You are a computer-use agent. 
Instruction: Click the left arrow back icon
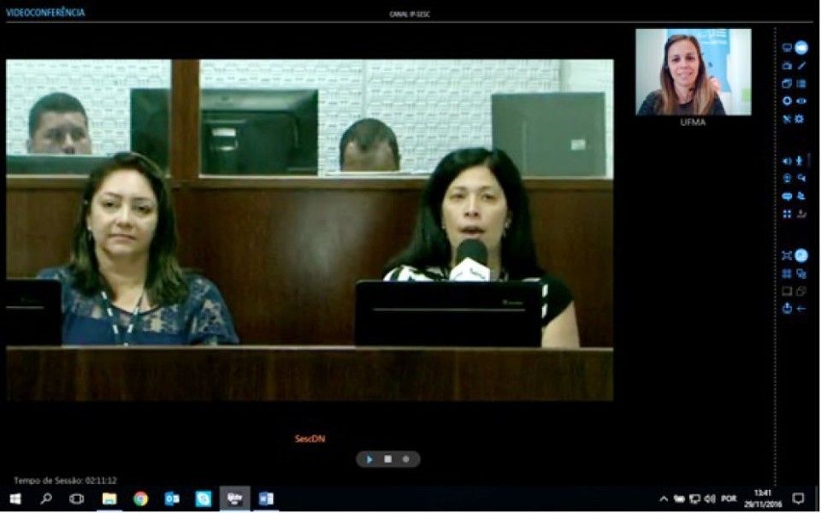pyautogui.click(x=801, y=309)
